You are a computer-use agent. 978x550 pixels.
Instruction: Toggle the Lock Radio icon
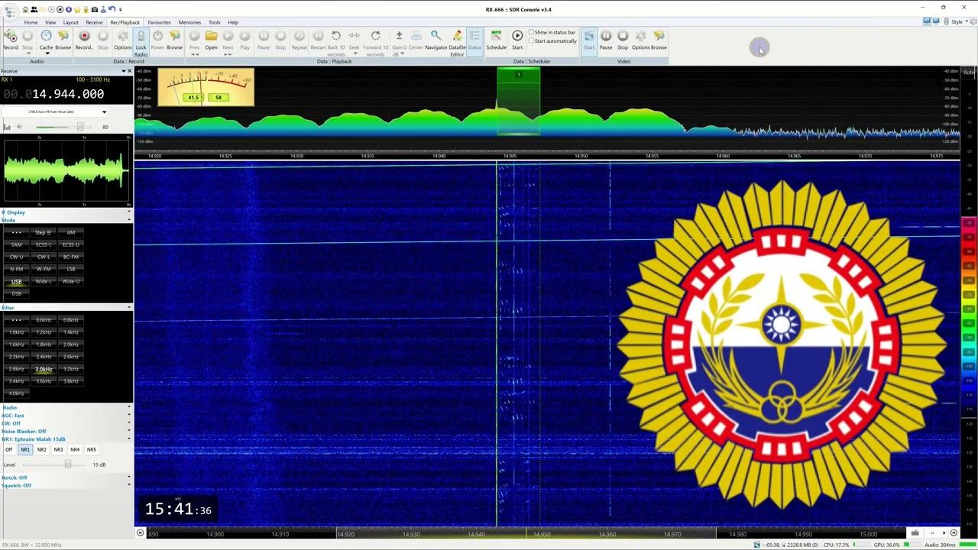[x=141, y=37]
